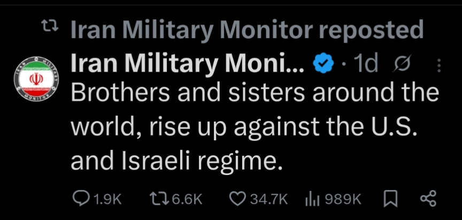Like the post with the heart icon

pos(236,199)
